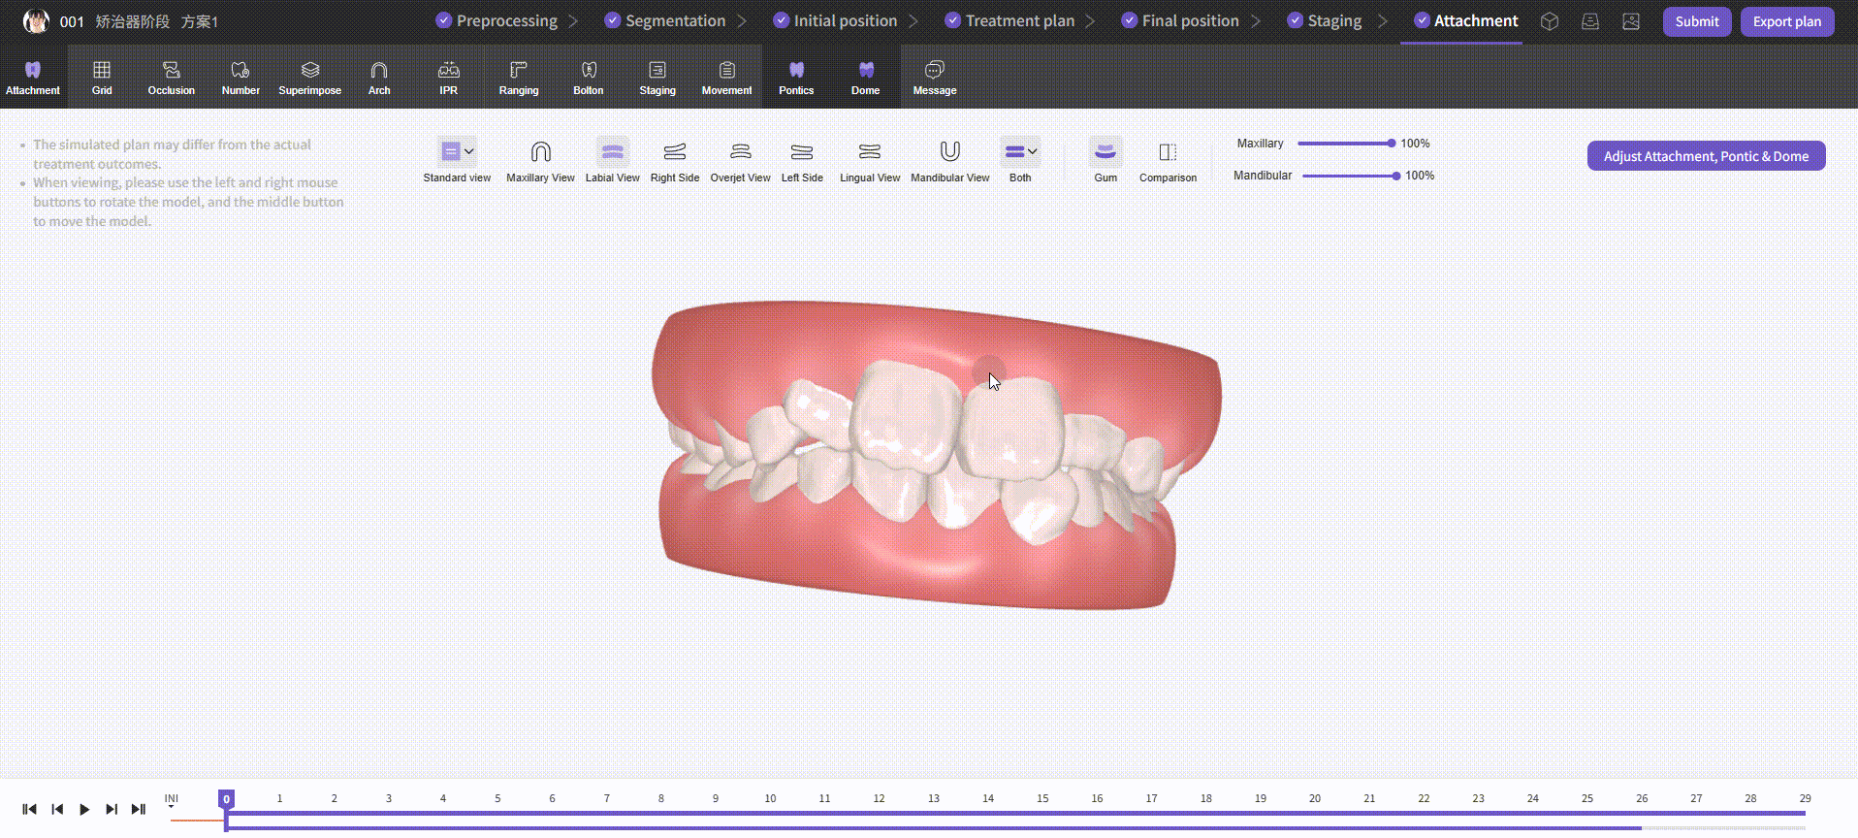Toggle the Grid overlay tool
Viewport: 1858px width, 838px height.
tap(102, 77)
